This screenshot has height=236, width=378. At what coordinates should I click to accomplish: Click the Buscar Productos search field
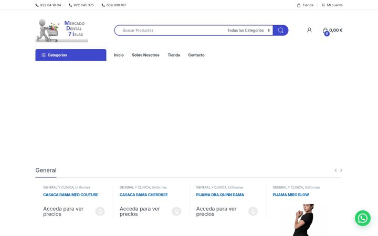coord(171,30)
